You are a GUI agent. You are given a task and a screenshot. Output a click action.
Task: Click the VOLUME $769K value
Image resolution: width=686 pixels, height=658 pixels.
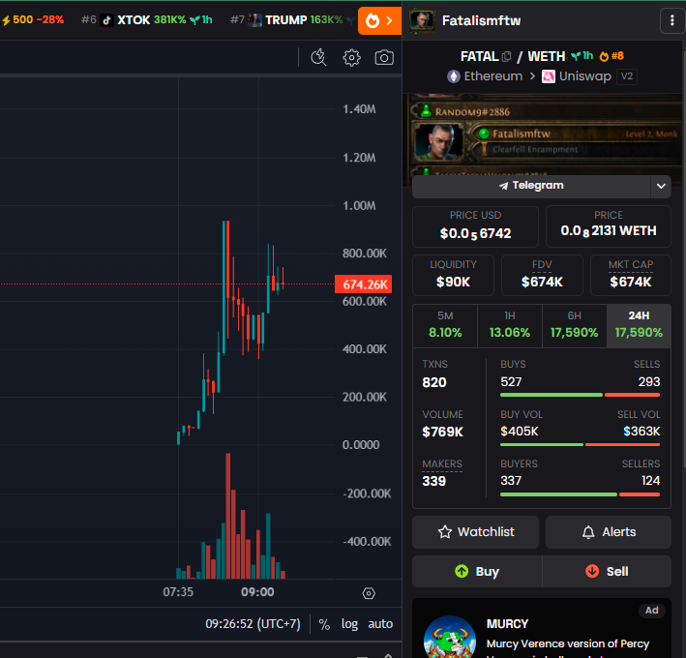(442, 433)
